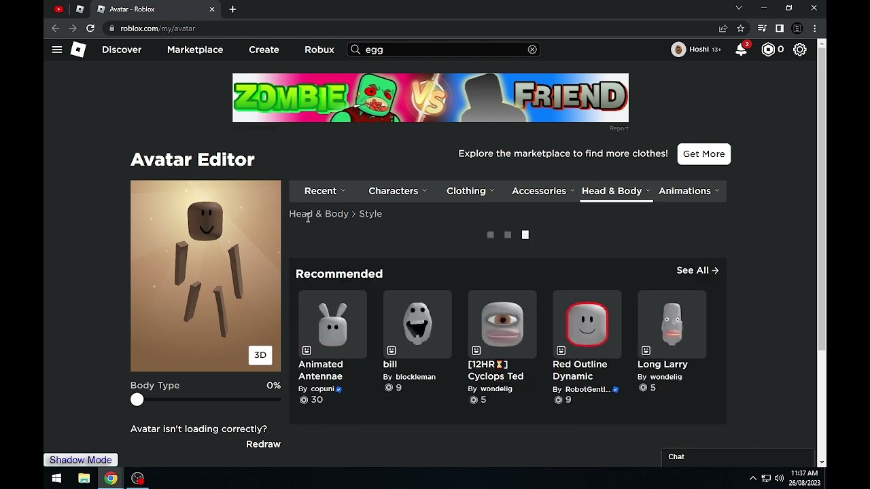Open the volume control in system tray

779,479
